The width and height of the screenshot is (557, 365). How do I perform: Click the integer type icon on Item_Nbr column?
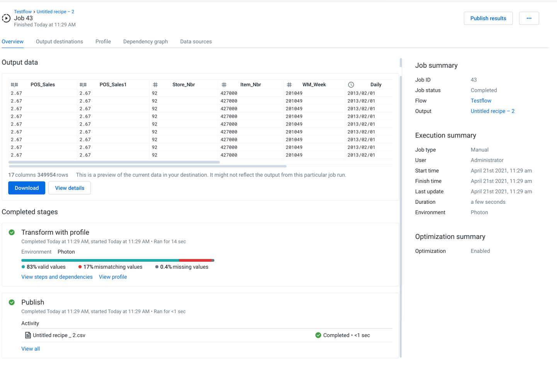(x=224, y=85)
